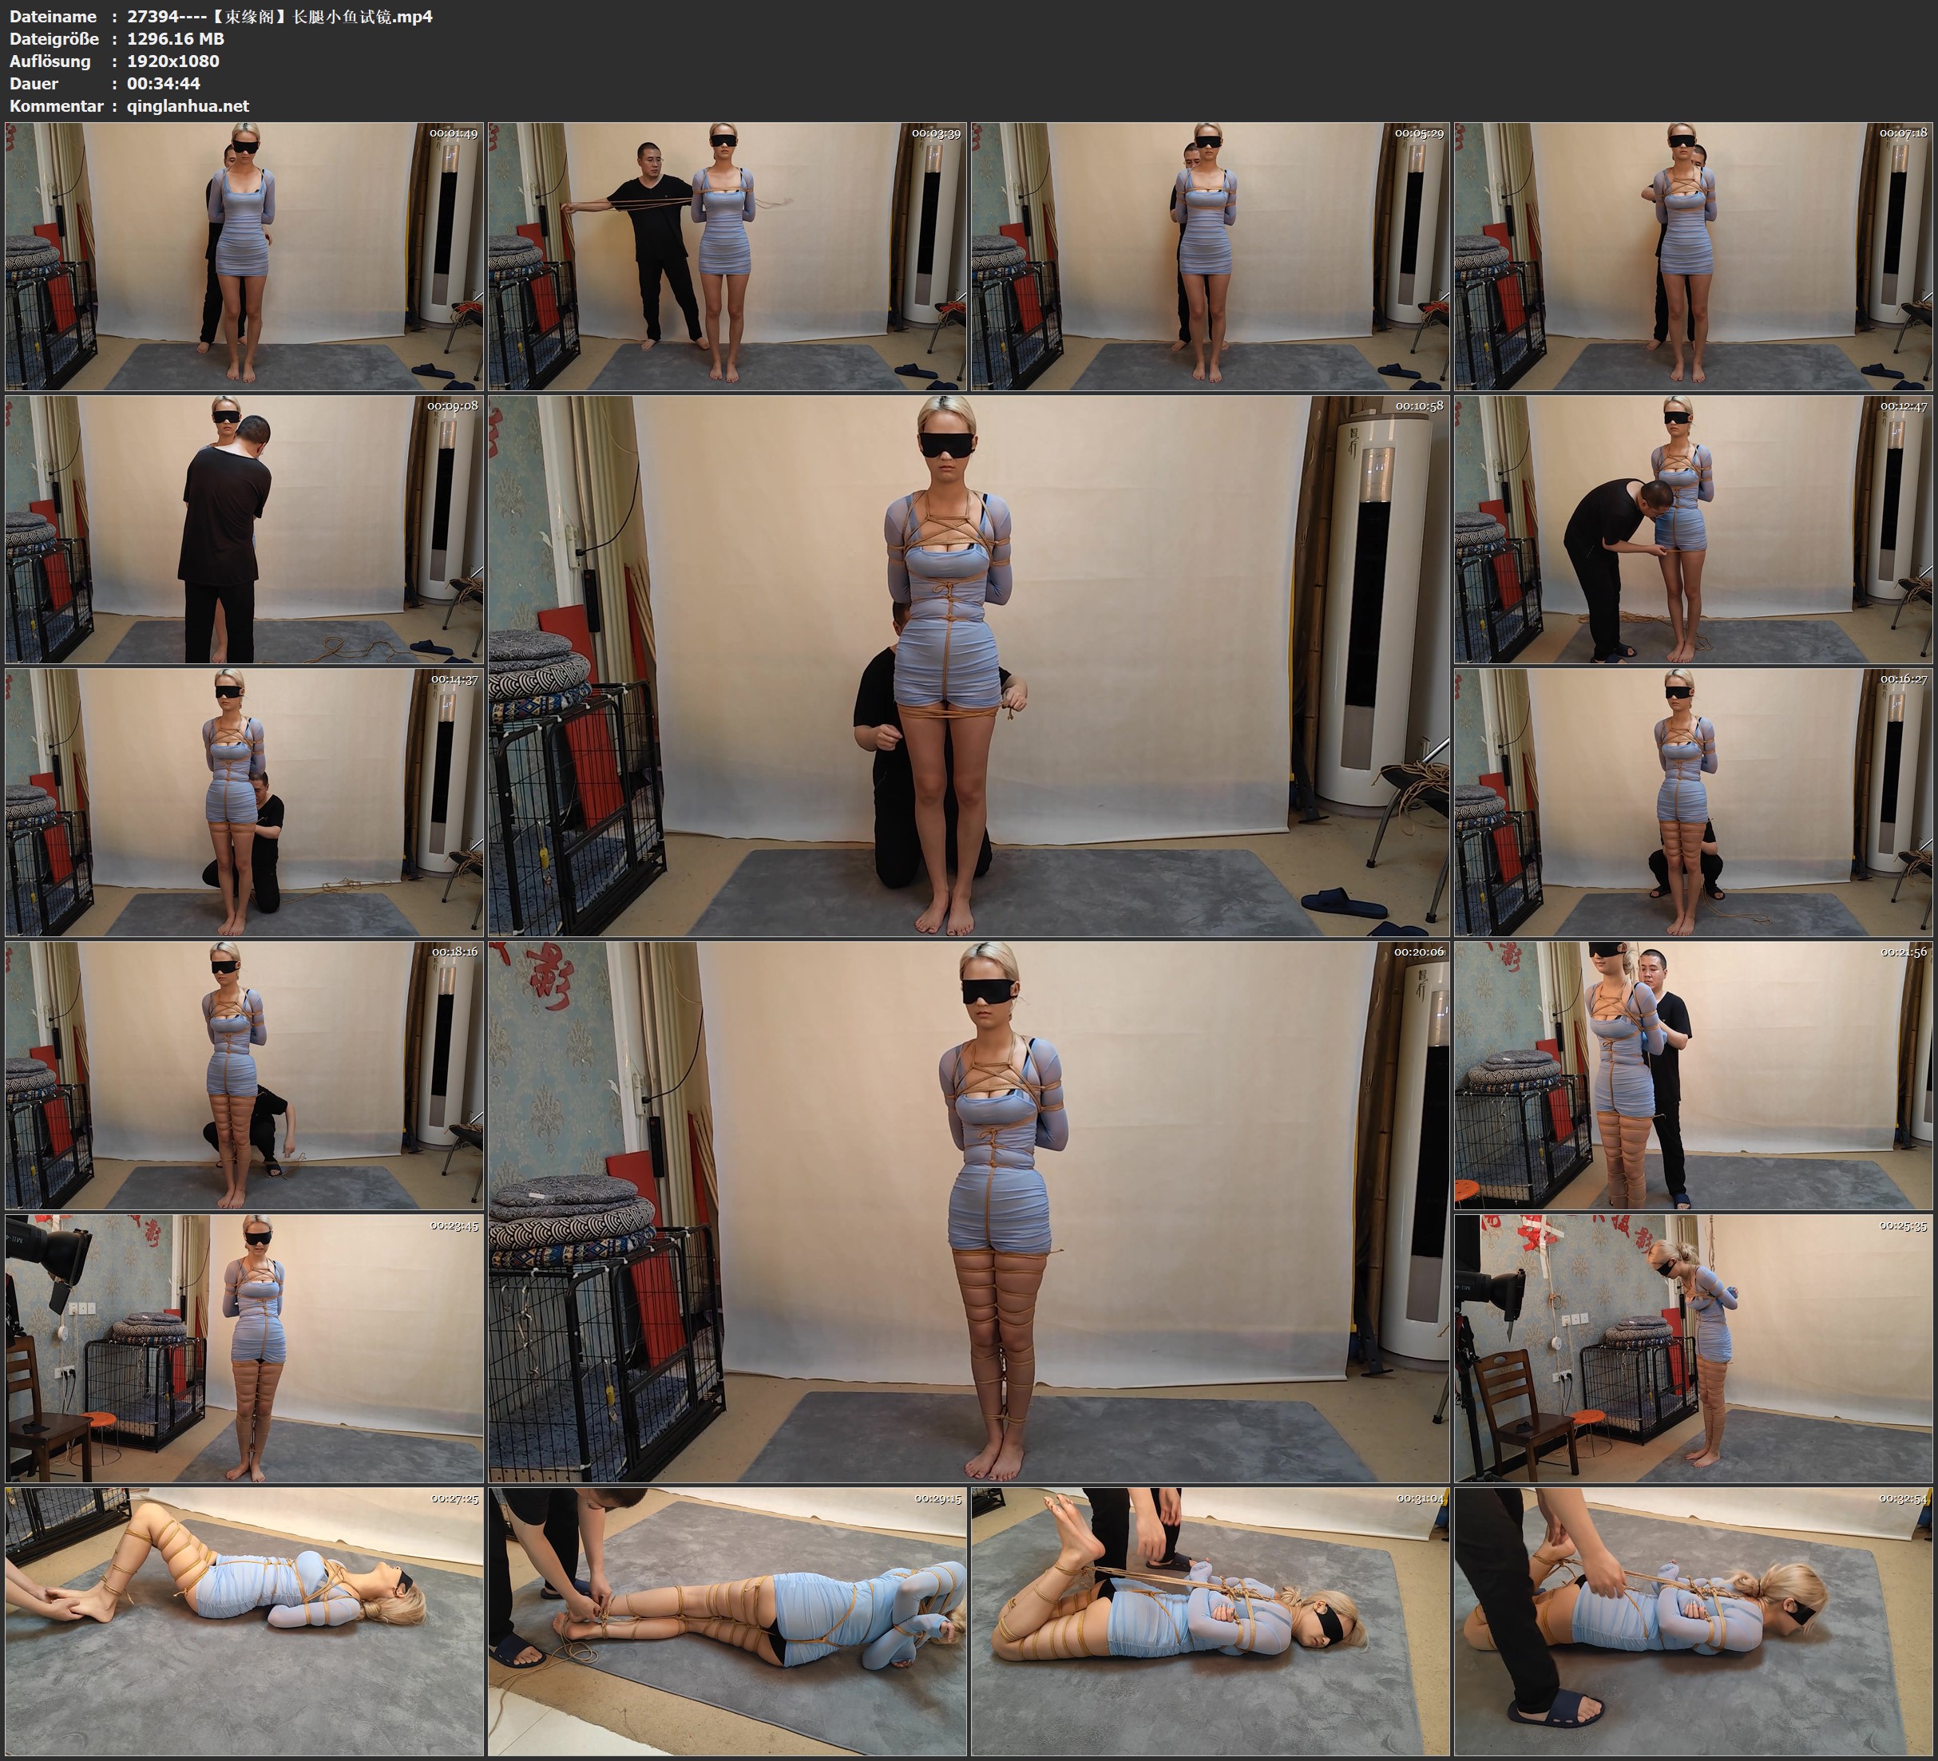Image resolution: width=1938 pixels, height=1761 pixels.
Task: Select the last frame at 00:32:54
Action: point(1693,1621)
